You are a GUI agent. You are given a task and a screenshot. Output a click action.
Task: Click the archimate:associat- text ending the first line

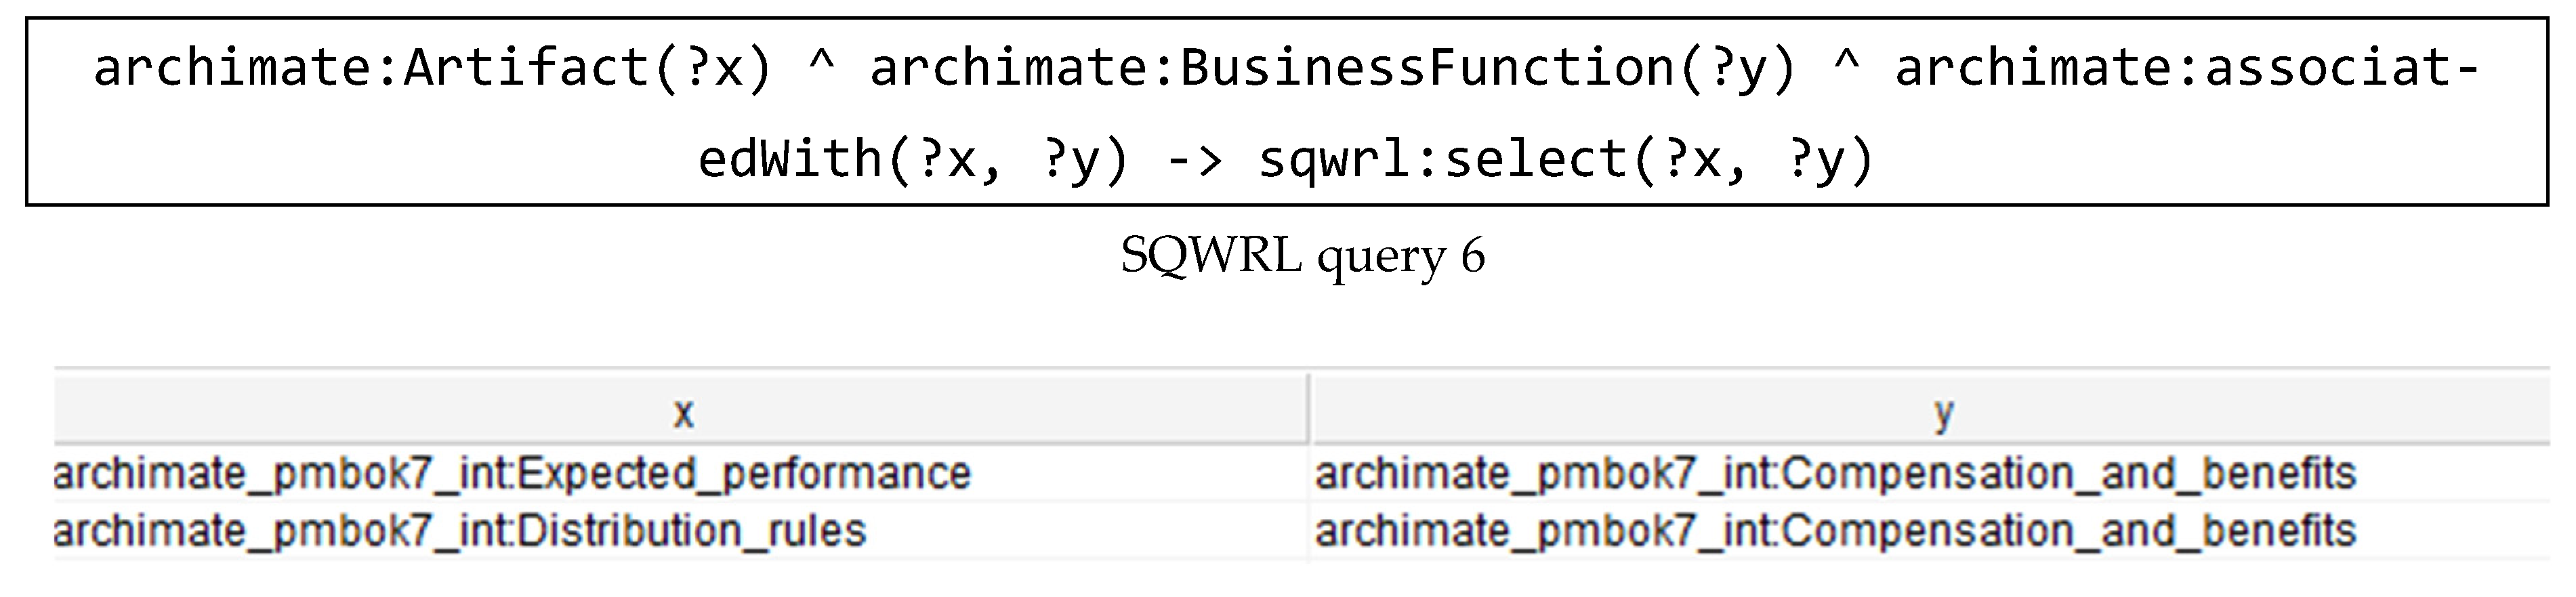coord(2186,68)
